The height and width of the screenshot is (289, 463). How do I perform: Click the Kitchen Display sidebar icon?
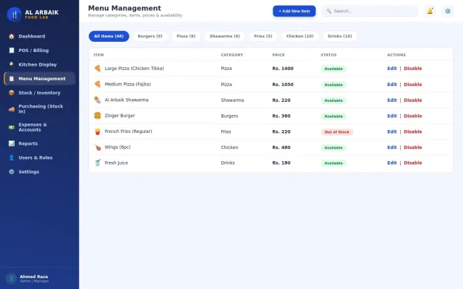pos(12,64)
